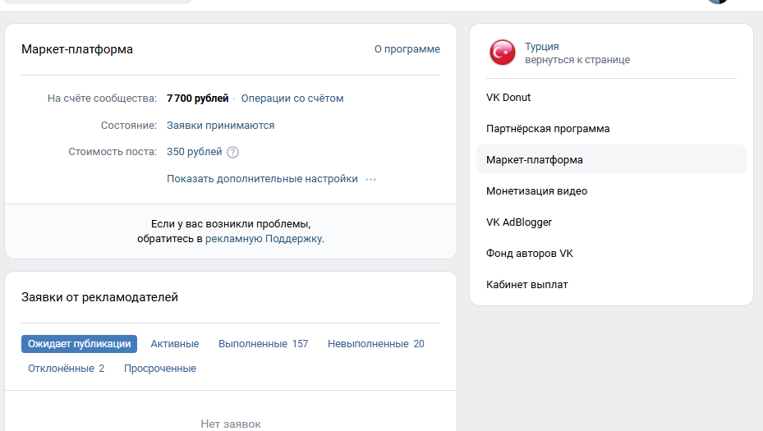Expand 'Показать дополнительные настройки'
Screen dimensions: 763x431
tap(262, 179)
